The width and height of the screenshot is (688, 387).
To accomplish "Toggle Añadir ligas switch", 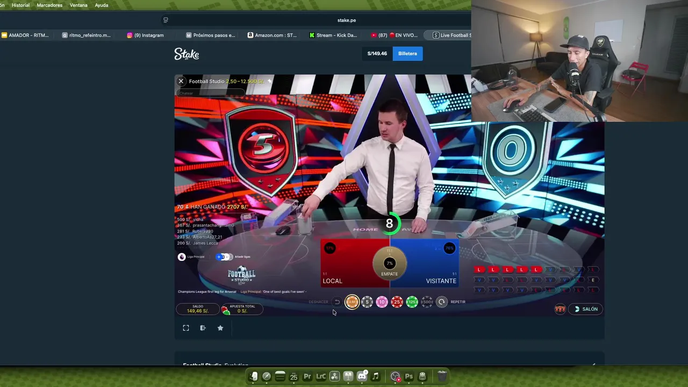I will [x=224, y=257].
